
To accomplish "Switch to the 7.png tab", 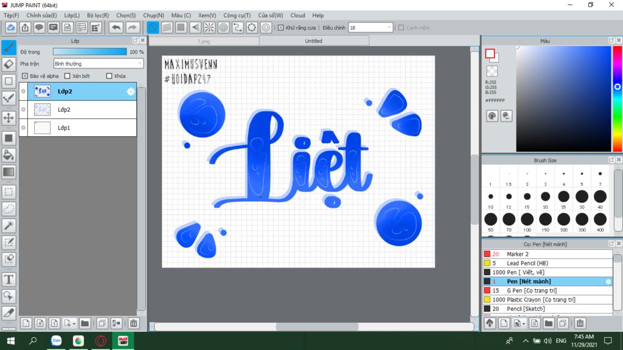I will (x=204, y=41).
